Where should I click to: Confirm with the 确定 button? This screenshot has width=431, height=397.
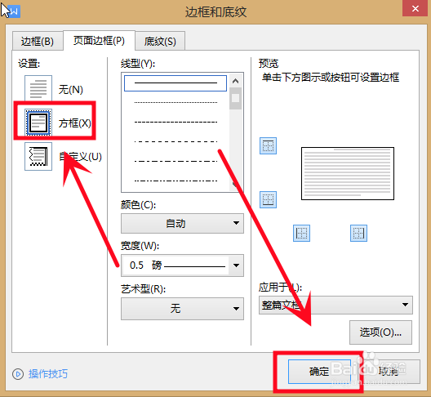point(319,372)
